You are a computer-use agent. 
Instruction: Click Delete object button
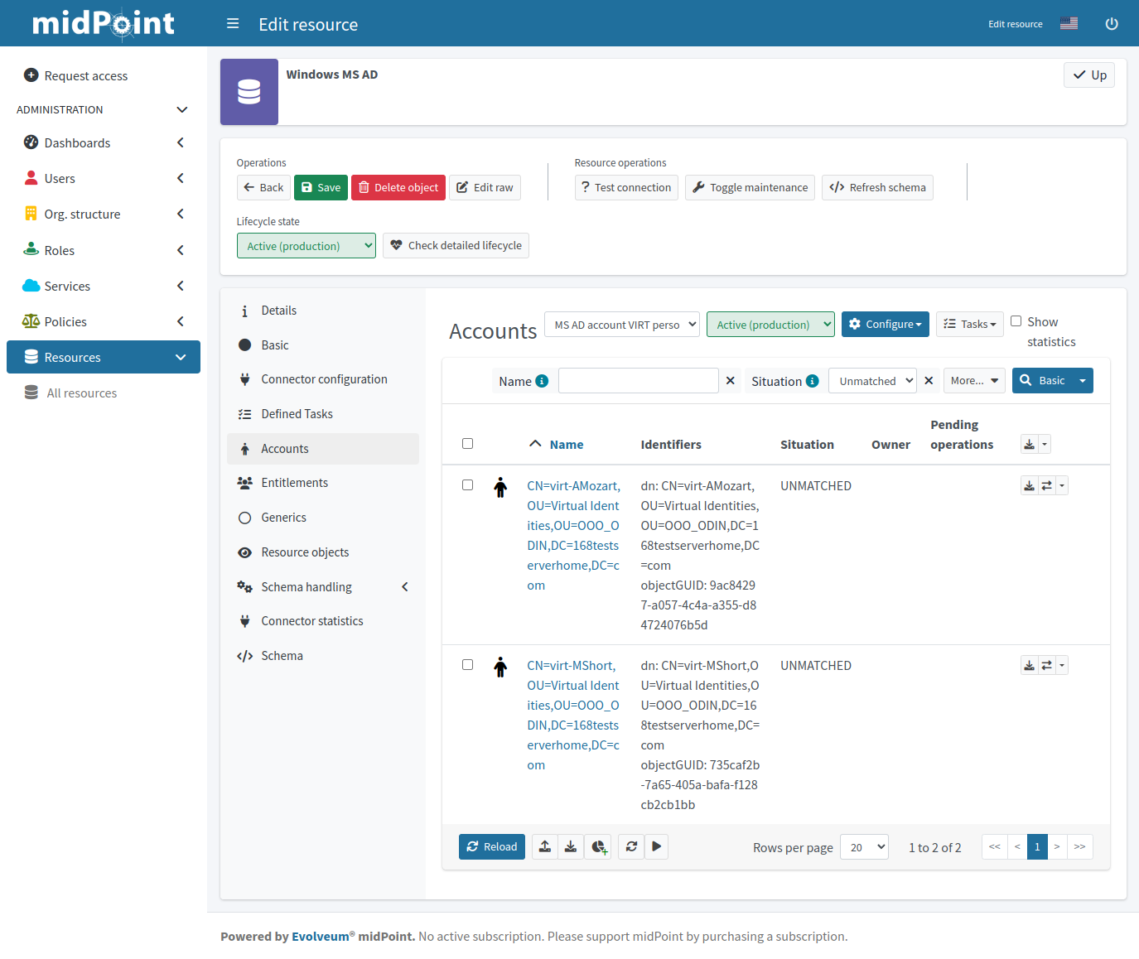pyautogui.click(x=398, y=188)
